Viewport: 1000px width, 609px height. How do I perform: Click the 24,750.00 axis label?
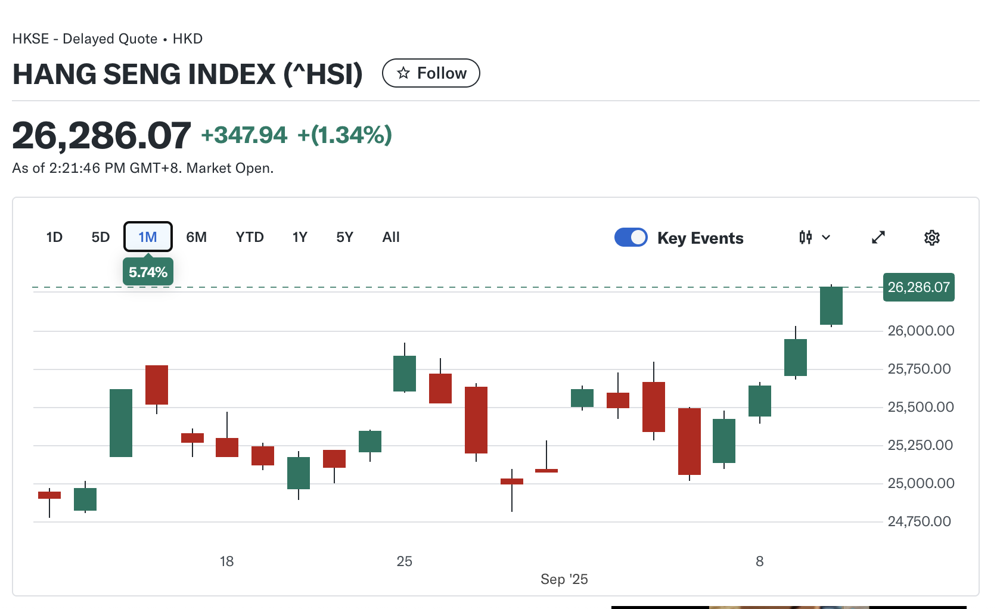click(x=920, y=521)
